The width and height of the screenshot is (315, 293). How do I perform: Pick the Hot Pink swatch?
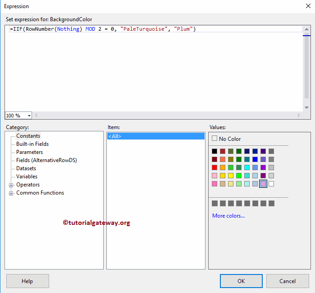[215, 184]
